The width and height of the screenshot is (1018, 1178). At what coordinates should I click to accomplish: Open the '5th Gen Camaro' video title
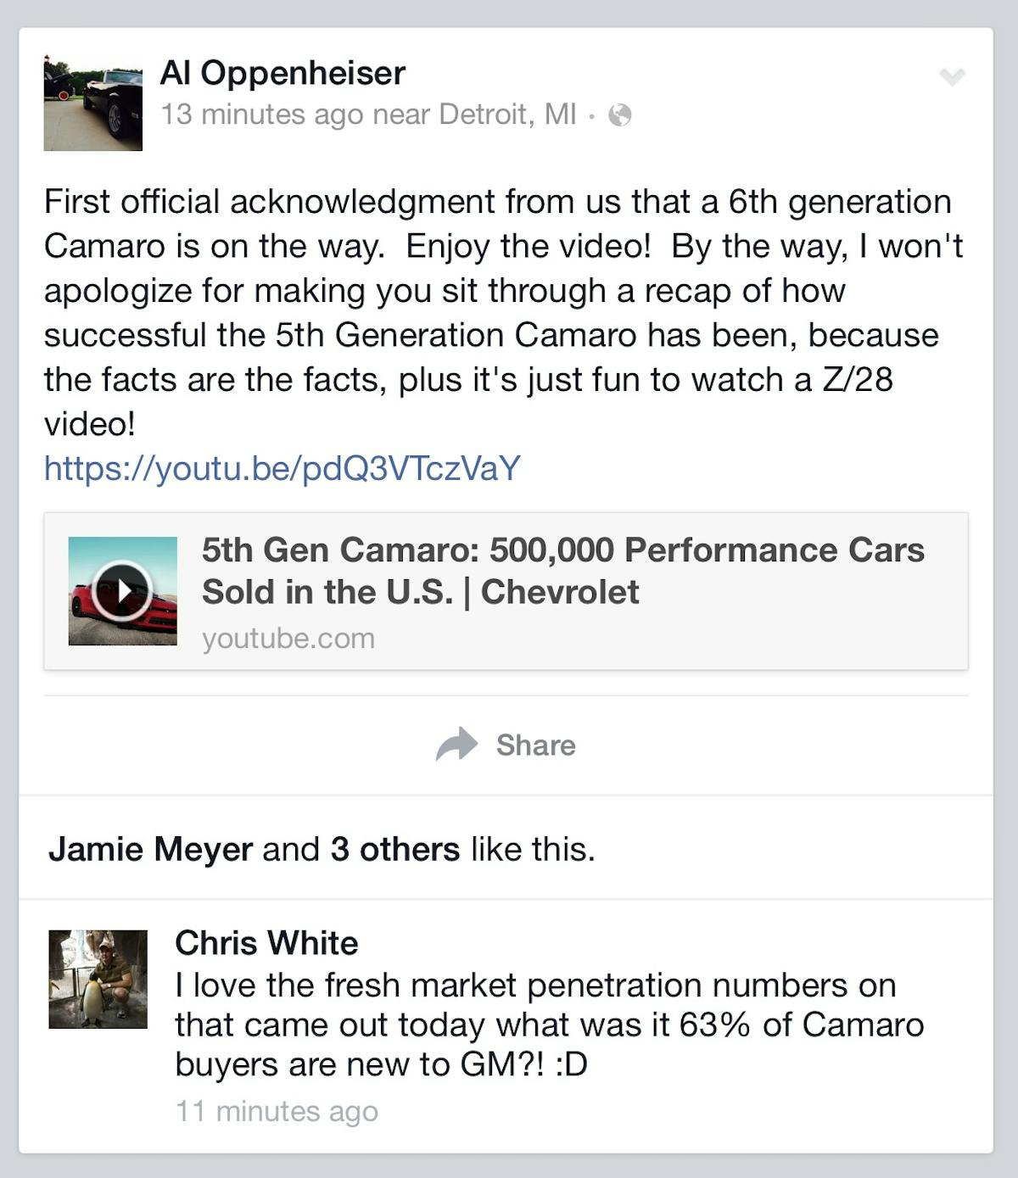click(562, 570)
